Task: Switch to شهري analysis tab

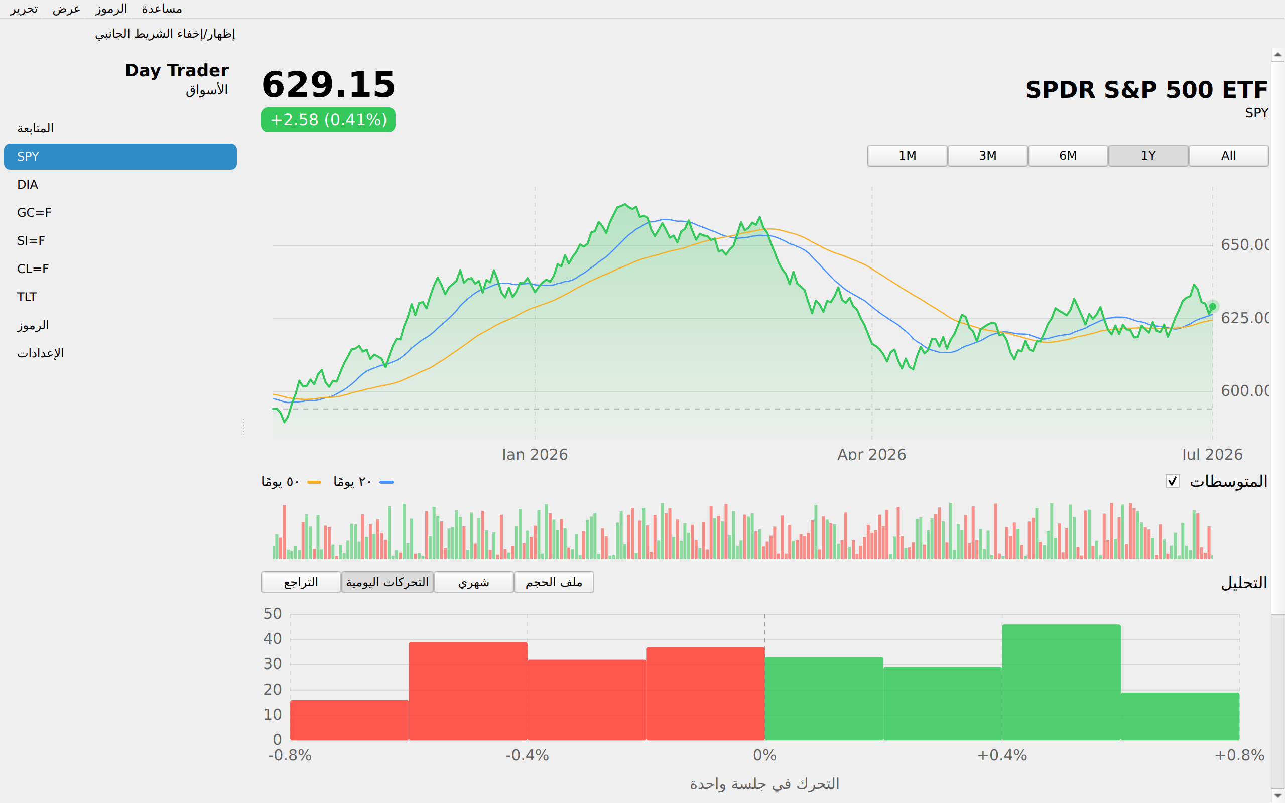Action: click(474, 582)
